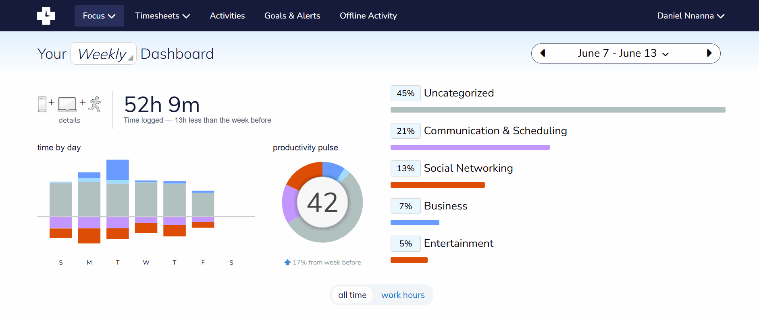This screenshot has height=314, width=759.
Task: Expand the Timesheets menu
Action: pos(162,16)
